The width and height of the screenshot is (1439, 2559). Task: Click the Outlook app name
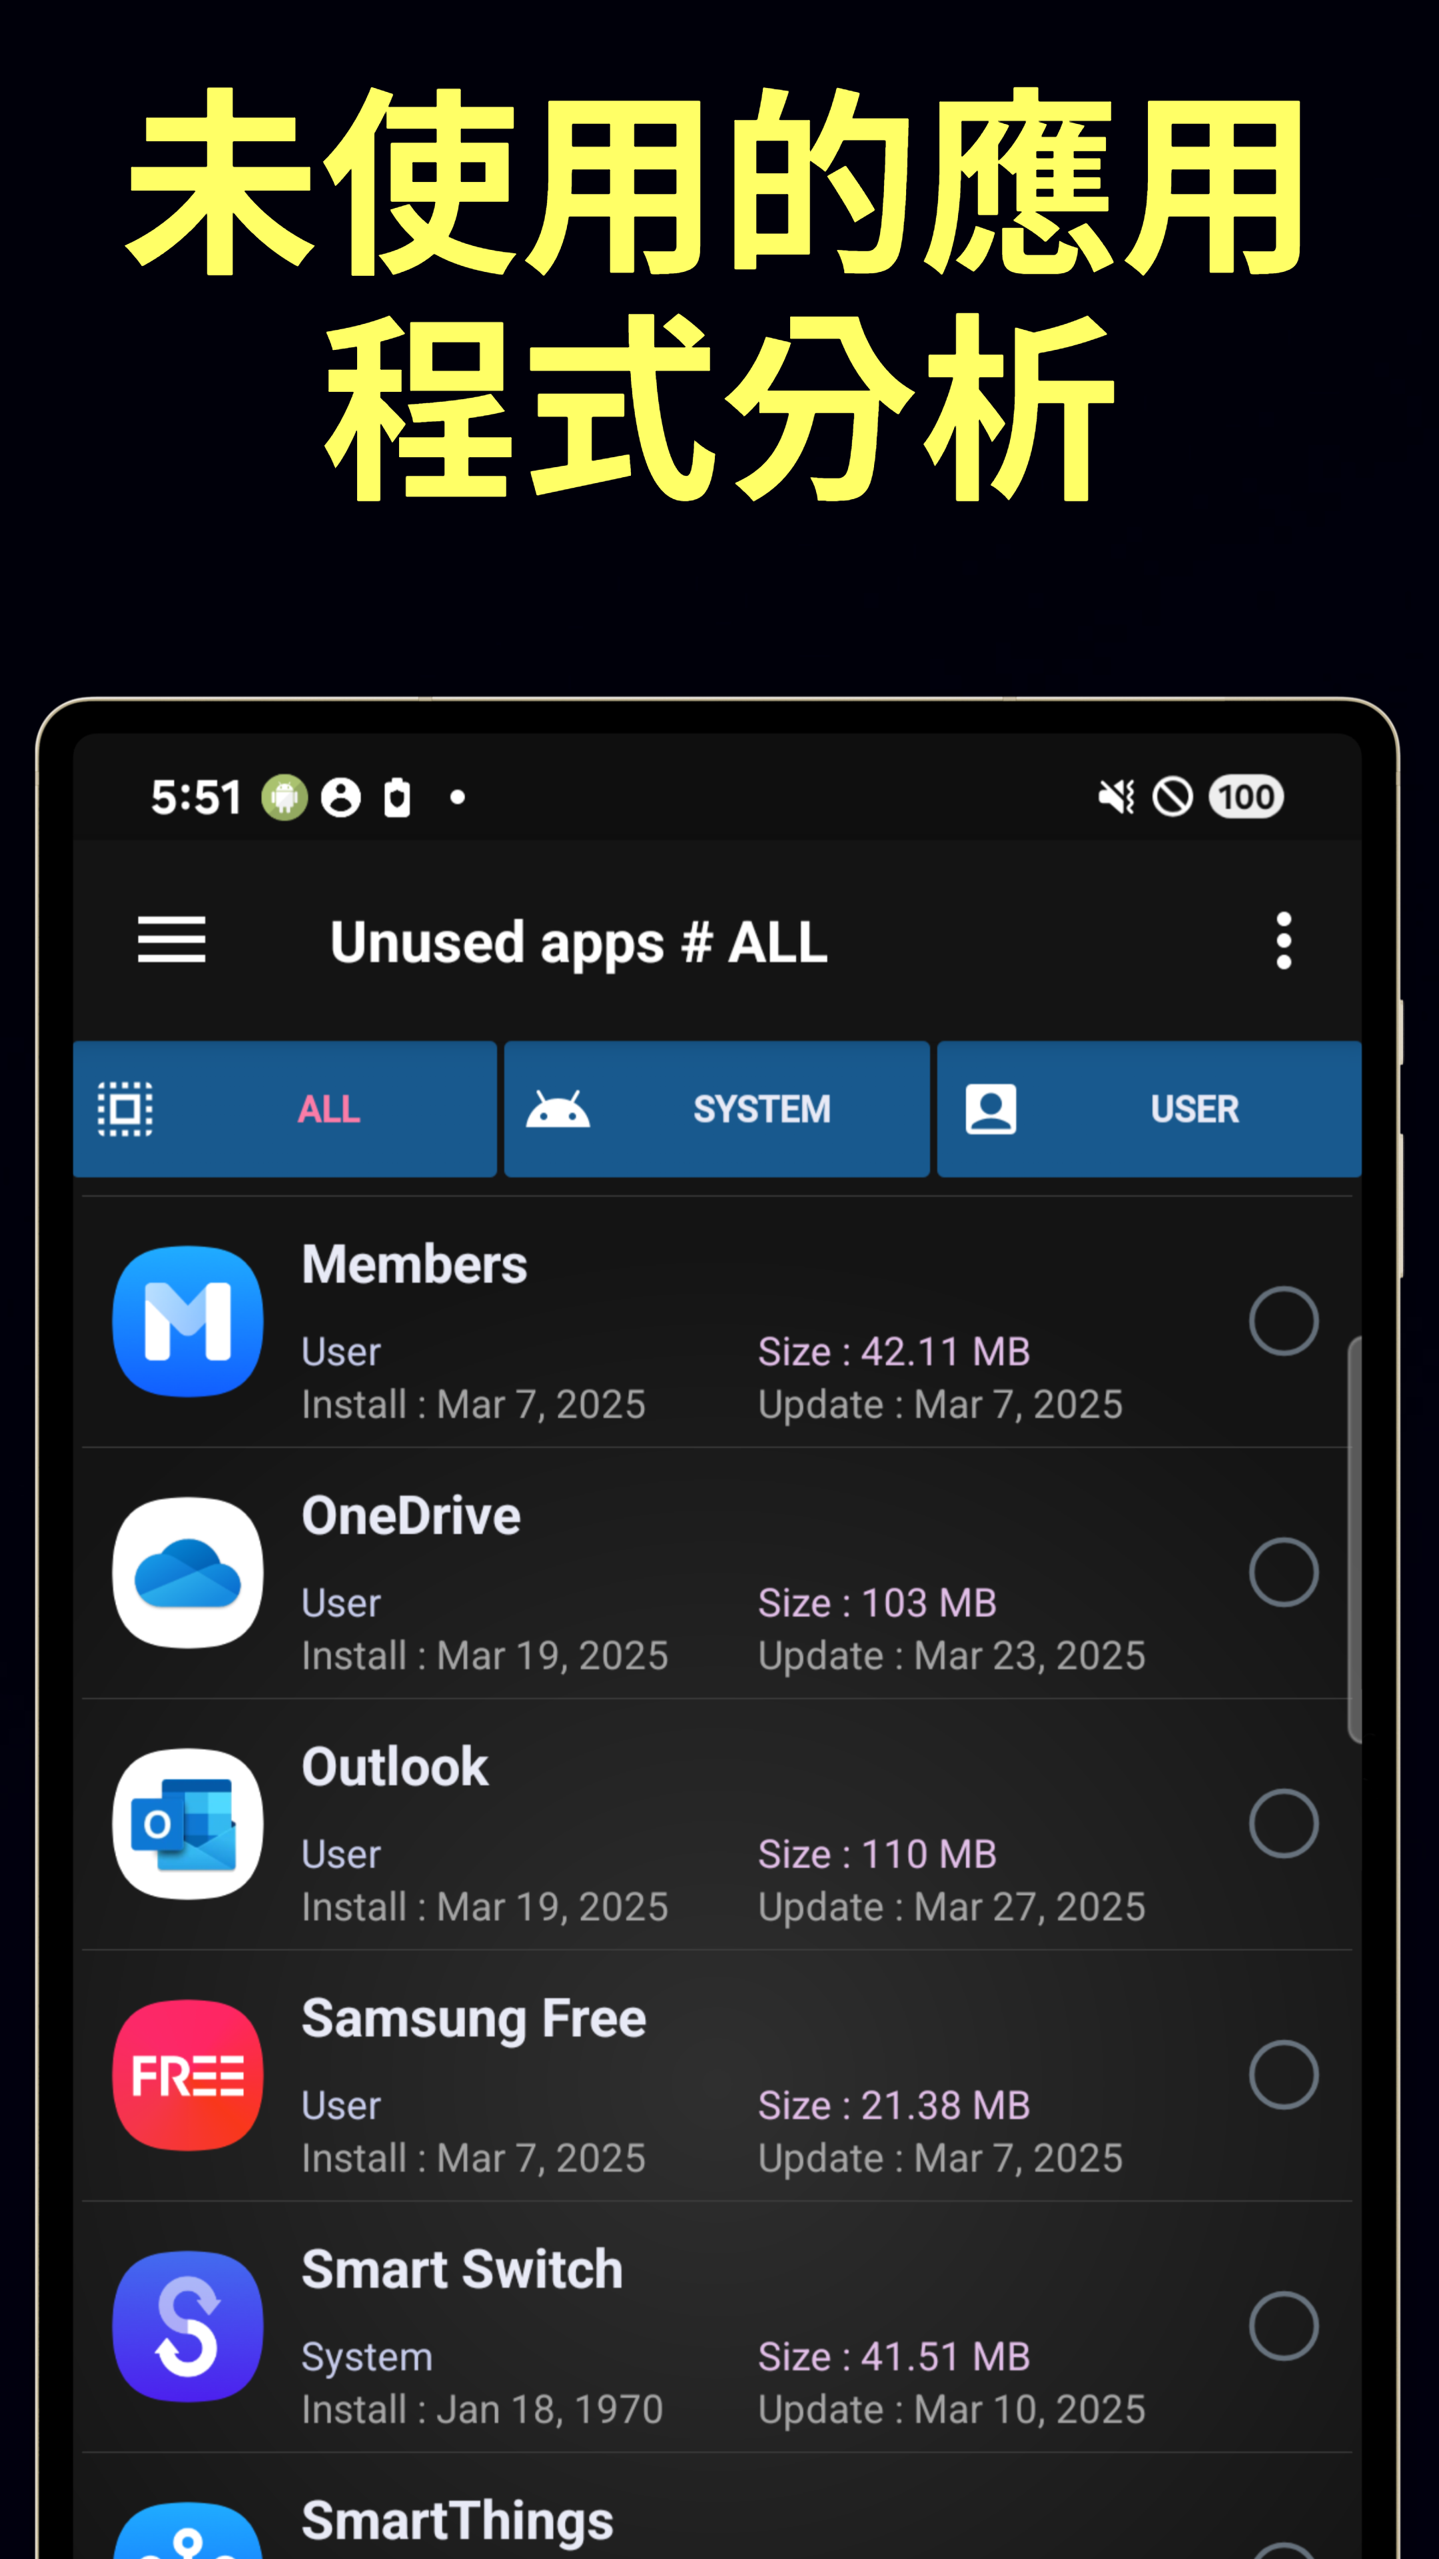pos(395,1767)
